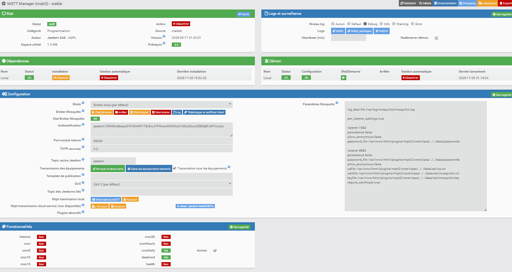This screenshot has height=272, width=512.
Task: Open help icon beside Mode label
Action: pyautogui.click(x=83, y=103)
